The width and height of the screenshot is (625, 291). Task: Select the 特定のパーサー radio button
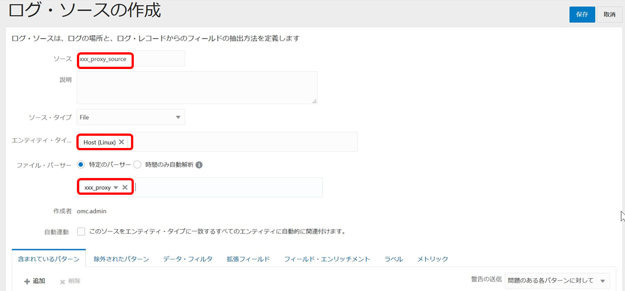point(81,165)
